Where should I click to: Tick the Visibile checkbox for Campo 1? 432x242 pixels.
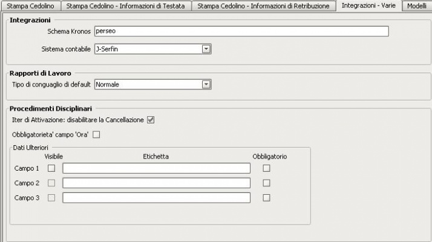(51, 168)
